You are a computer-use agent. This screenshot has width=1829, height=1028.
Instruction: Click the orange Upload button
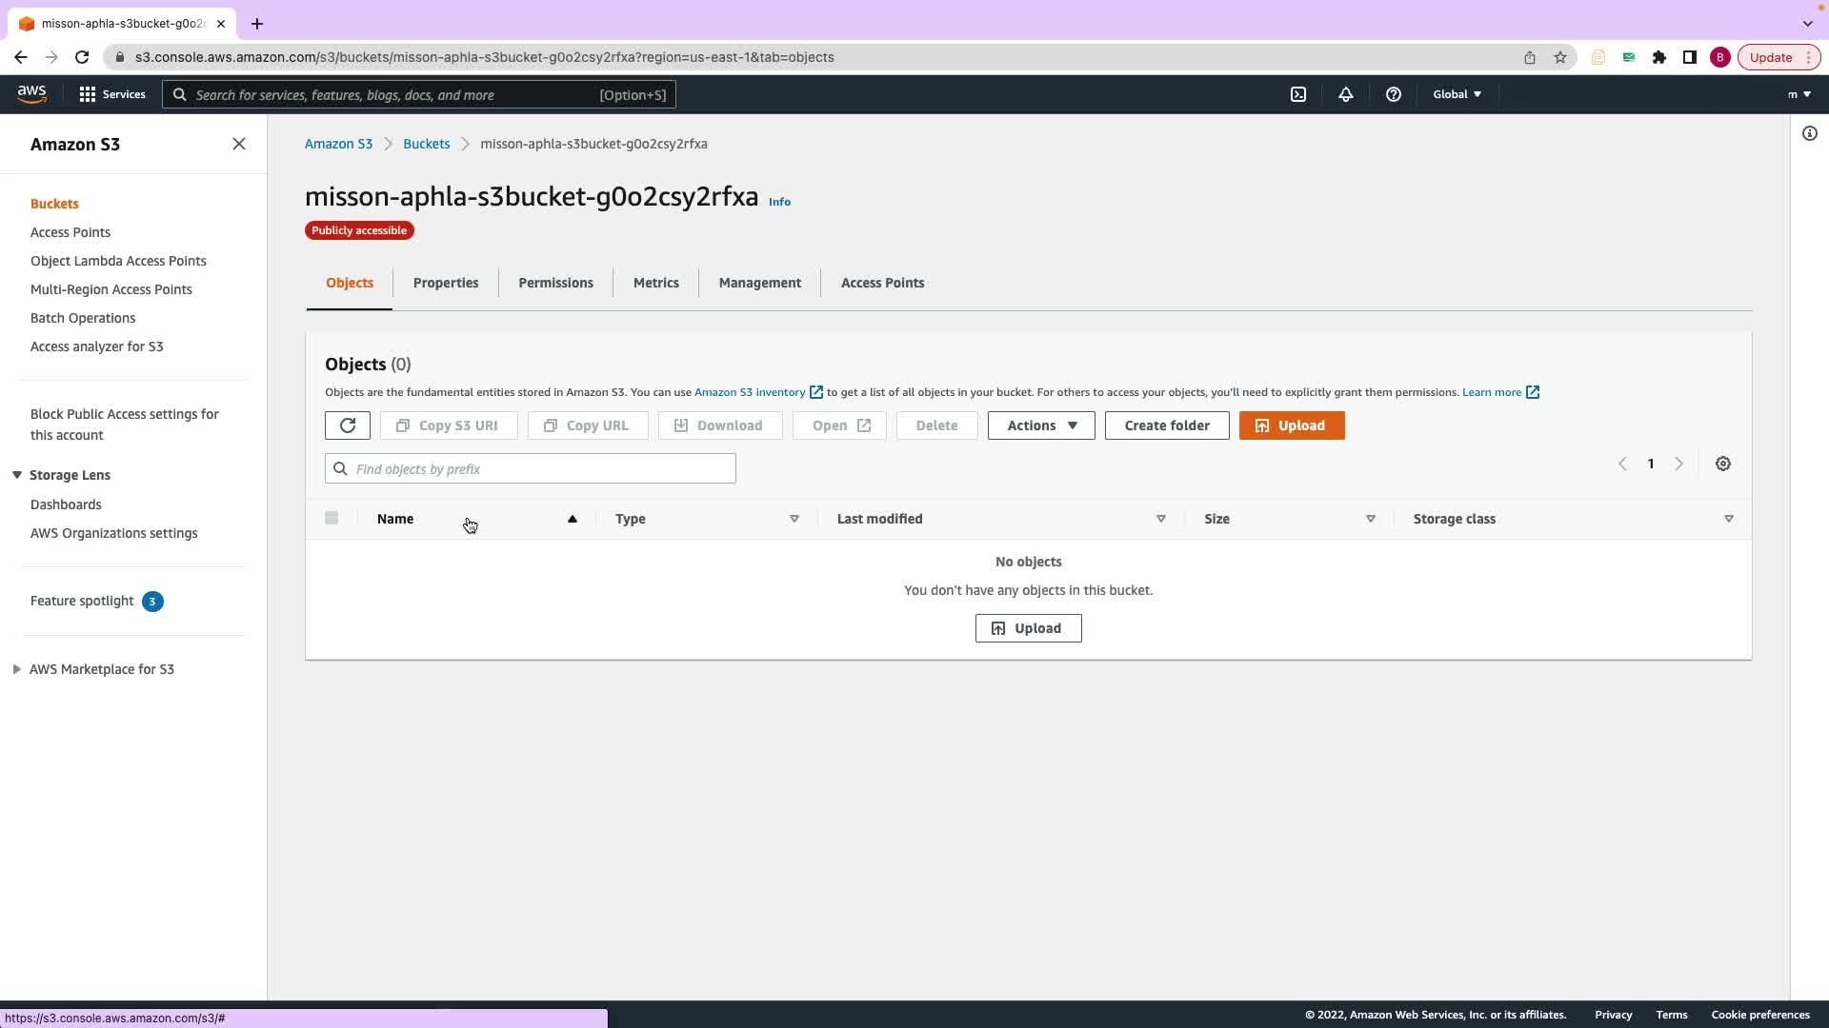(x=1291, y=425)
